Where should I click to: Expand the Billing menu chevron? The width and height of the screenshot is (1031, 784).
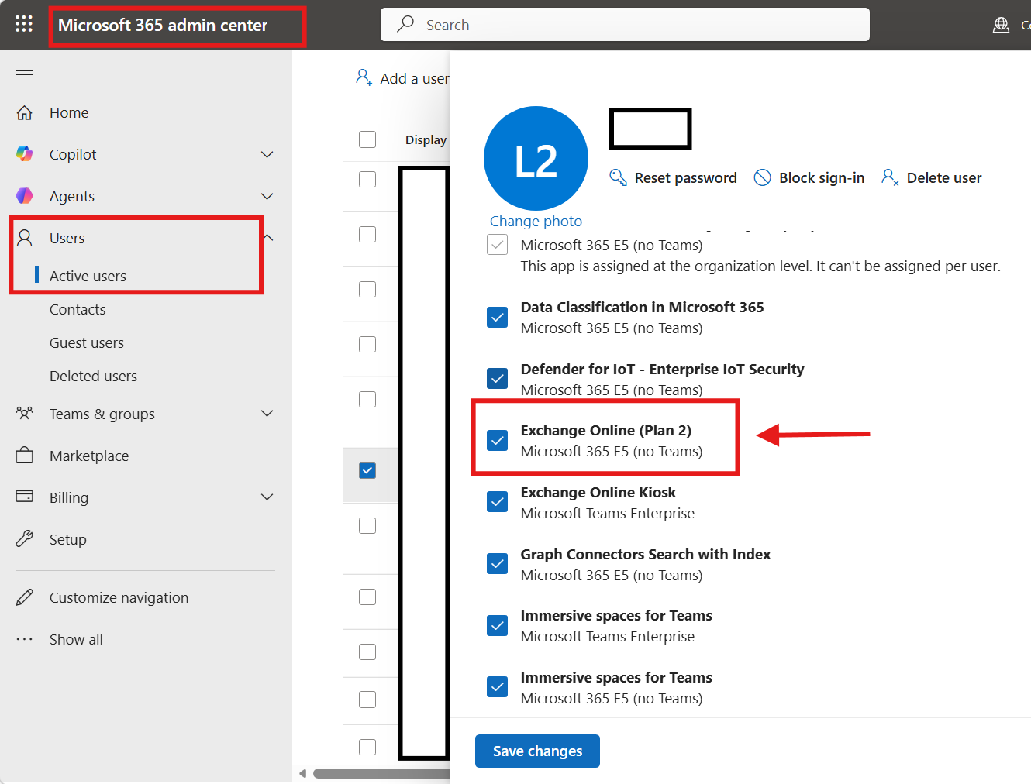pyautogui.click(x=267, y=497)
